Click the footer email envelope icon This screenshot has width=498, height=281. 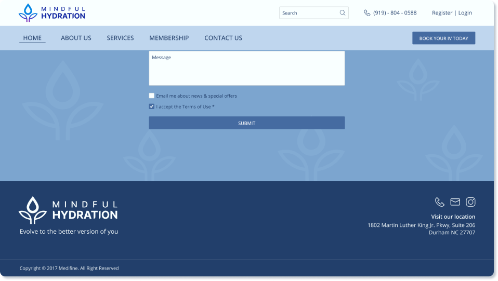tap(455, 202)
